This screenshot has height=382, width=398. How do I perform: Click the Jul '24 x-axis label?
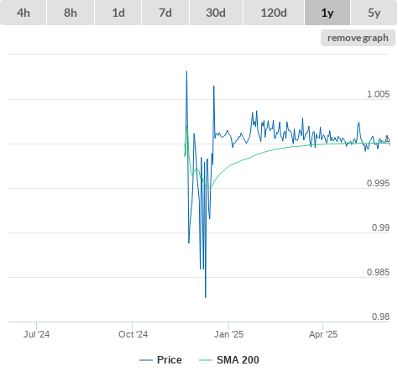[36, 334]
